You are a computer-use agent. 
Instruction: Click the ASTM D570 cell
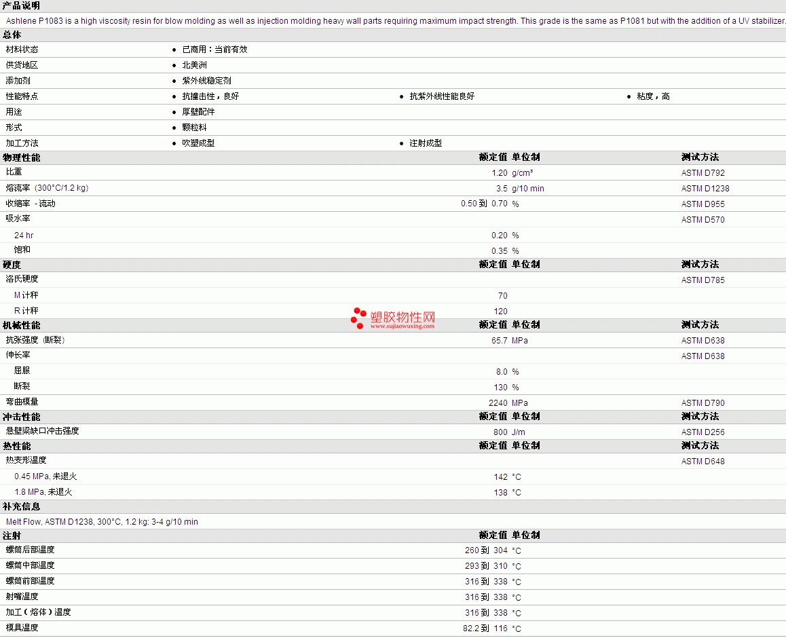tap(703, 219)
